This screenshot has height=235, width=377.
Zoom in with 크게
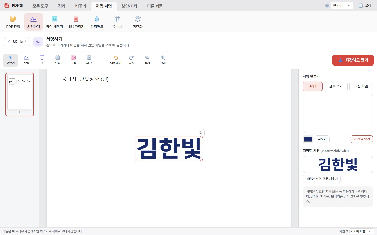tap(163, 60)
